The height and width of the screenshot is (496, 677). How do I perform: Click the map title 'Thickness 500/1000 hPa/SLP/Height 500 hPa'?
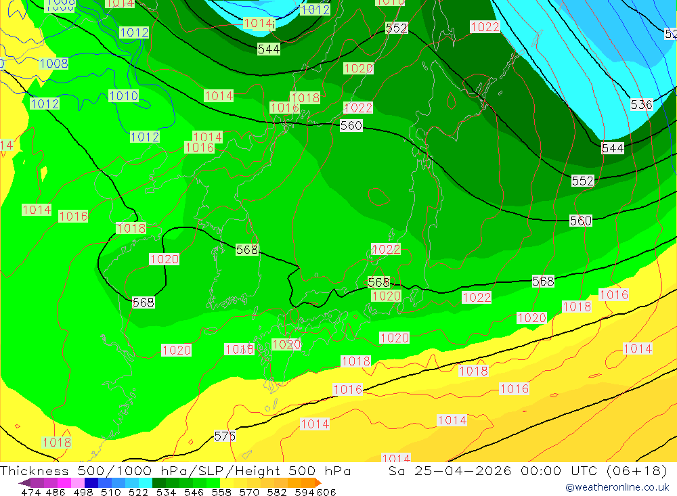point(175,470)
